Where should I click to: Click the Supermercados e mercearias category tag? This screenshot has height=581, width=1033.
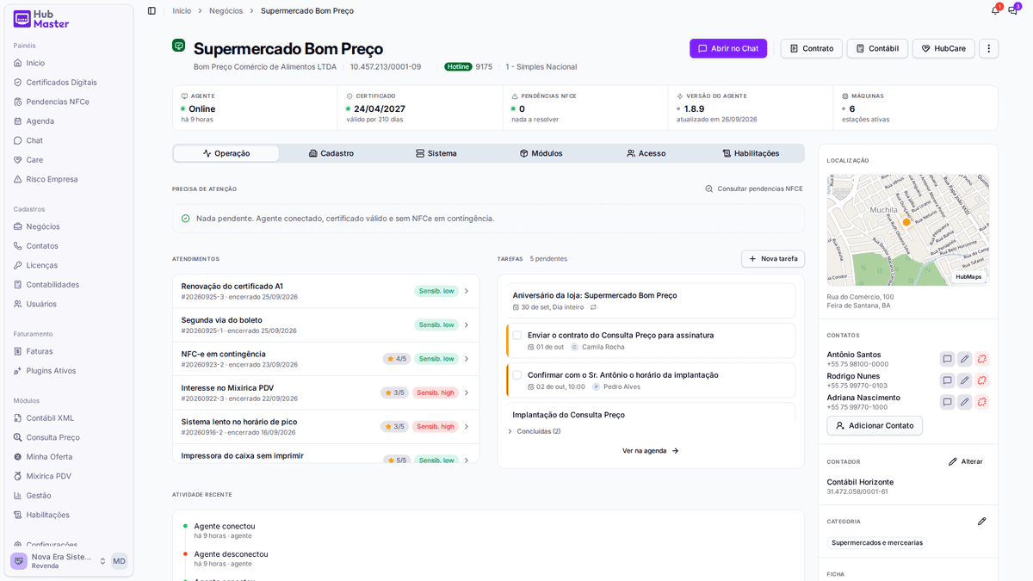click(877, 543)
